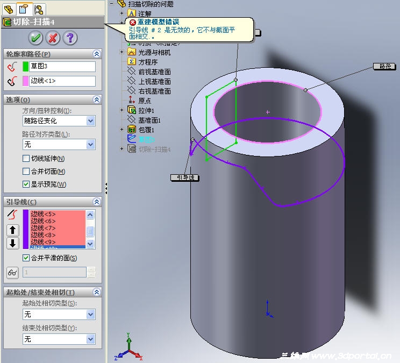The width and height of the screenshot is (400, 363).
Task: Open the 结束处相切类型 dropdown
Action: click(x=90, y=339)
